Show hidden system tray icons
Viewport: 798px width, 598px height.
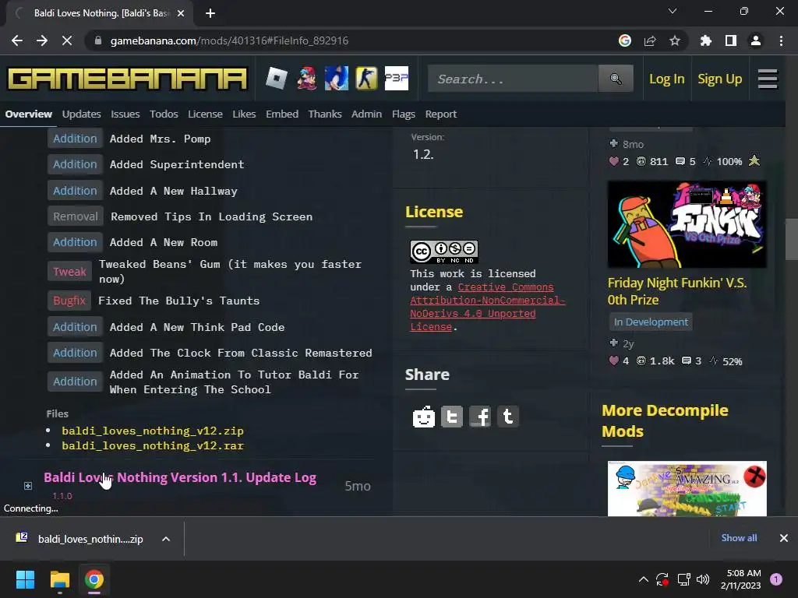643,579
